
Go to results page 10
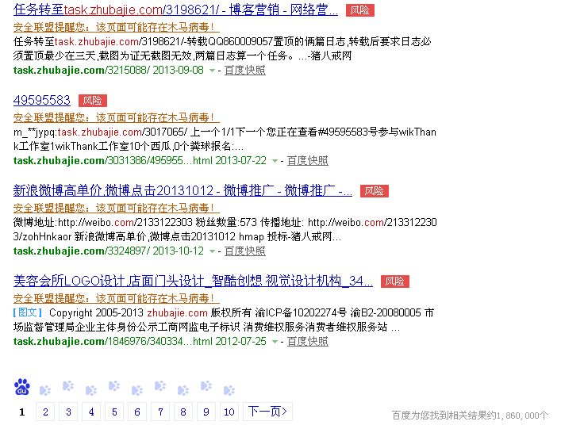(229, 412)
